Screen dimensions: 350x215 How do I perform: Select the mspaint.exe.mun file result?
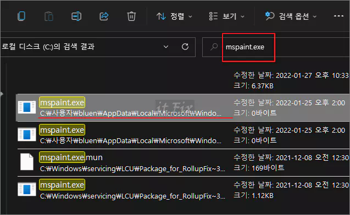pos(183,162)
